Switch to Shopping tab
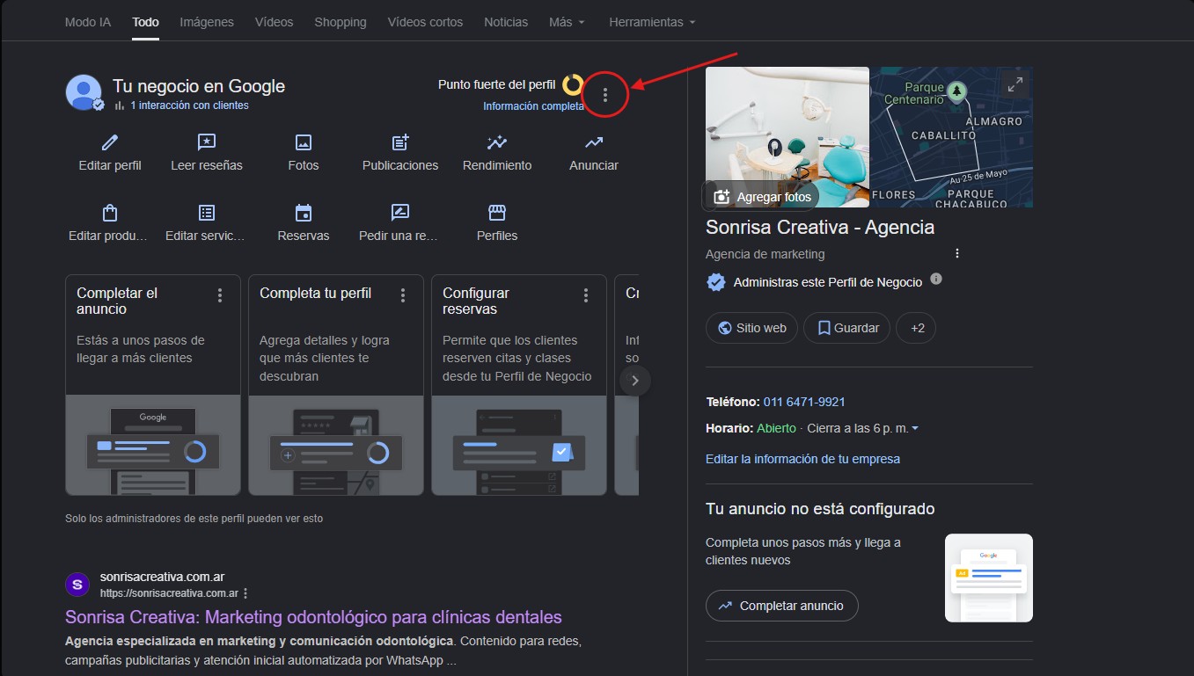1194x676 pixels. coord(340,22)
